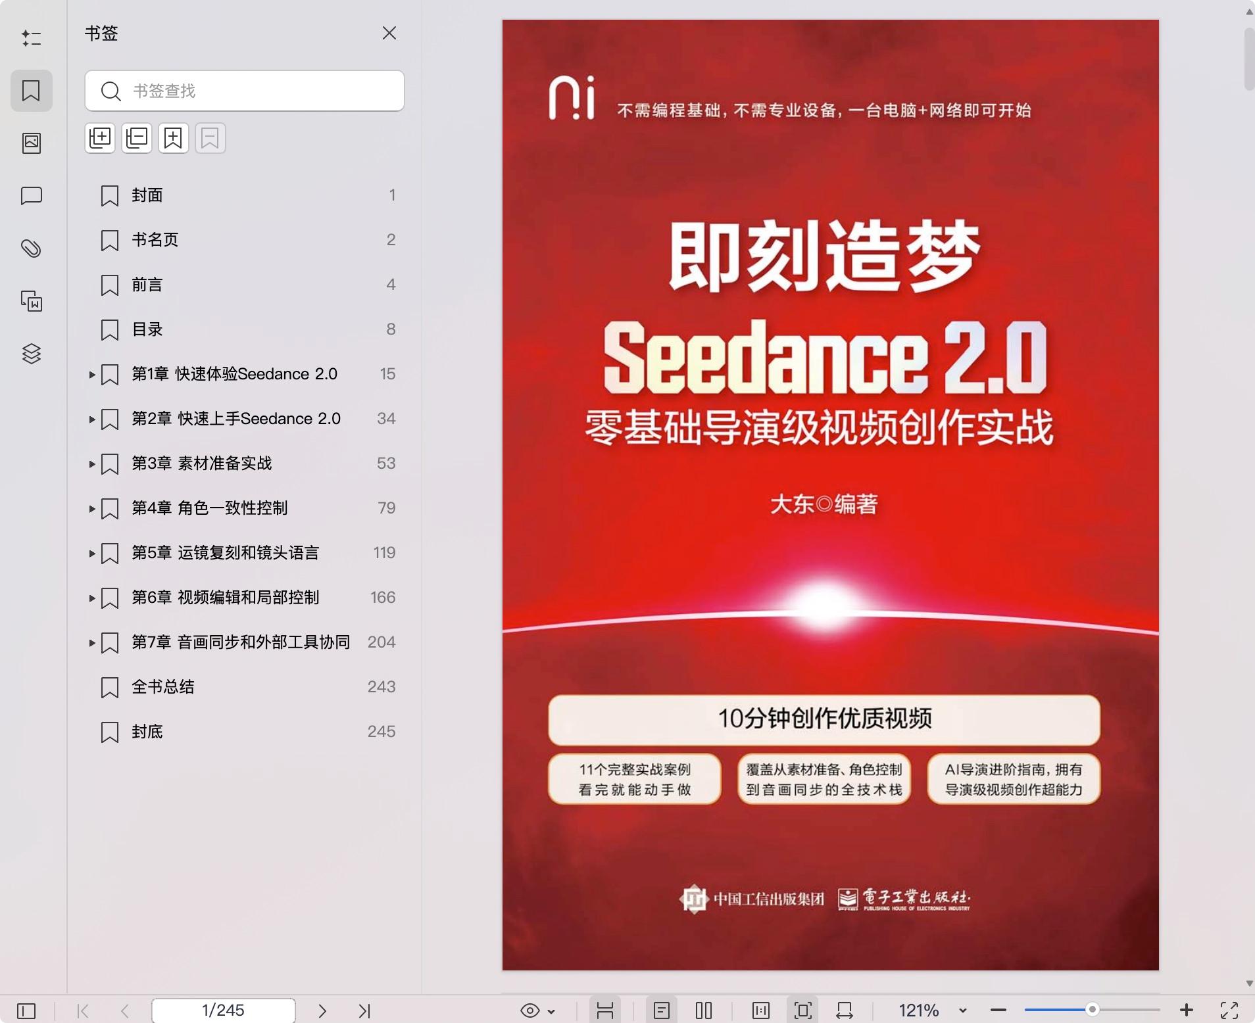The height and width of the screenshot is (1023, 1255).
Task: Click the zoom slider handle
Action: click(1092, 1010)
